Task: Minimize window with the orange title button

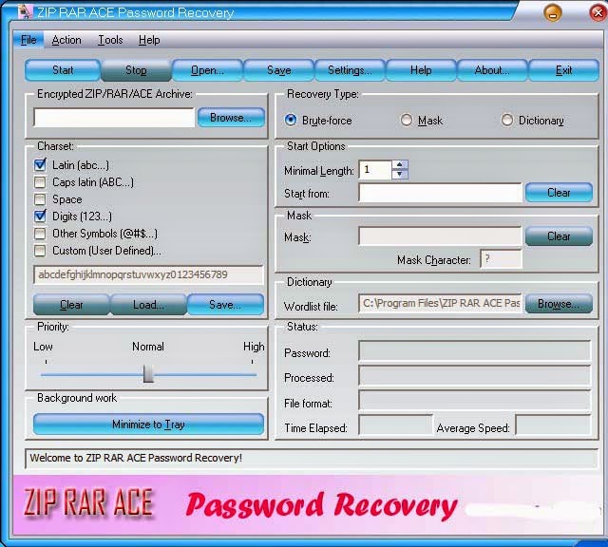Action: (553, 12)
